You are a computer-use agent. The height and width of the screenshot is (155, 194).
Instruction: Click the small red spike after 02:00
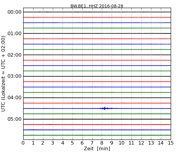[x=36, y=60]
